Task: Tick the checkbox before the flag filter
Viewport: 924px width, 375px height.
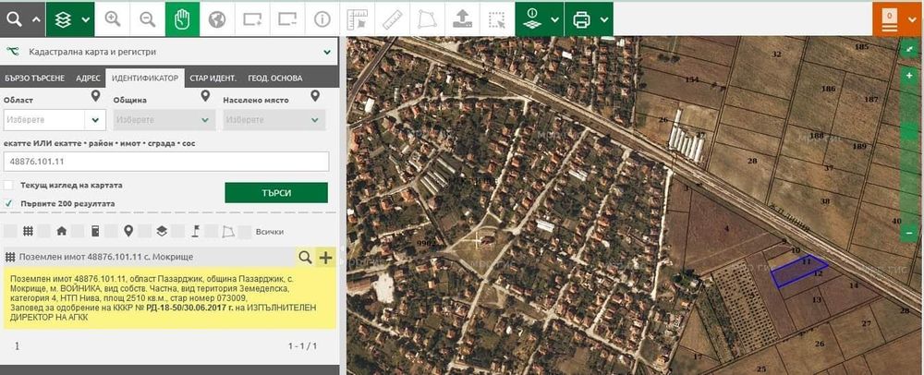Action: (178, 231)
